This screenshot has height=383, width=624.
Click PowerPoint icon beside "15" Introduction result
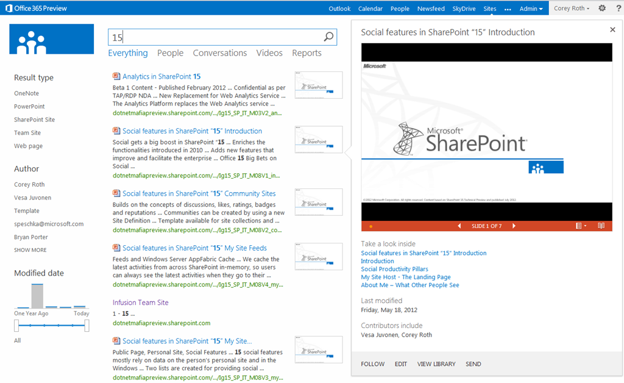click(x=116, y=131)
